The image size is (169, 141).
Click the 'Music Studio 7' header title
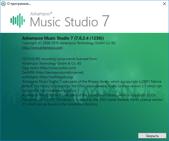[70, 21]
